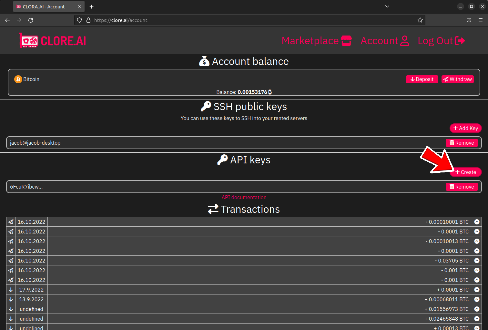This screenshot has height=330, width=488.
Task: Click the Bitcoin coin icon beside Bitcoin
Action: [18, 79]
